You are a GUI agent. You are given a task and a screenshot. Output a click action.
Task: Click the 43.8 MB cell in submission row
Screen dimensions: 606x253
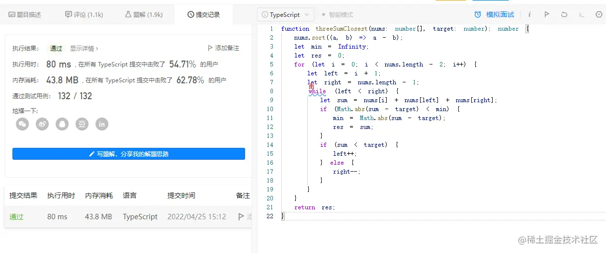click(98, 217)
